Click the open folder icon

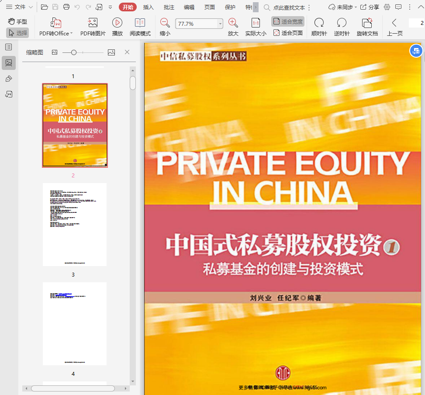click(x=45, y=7)
